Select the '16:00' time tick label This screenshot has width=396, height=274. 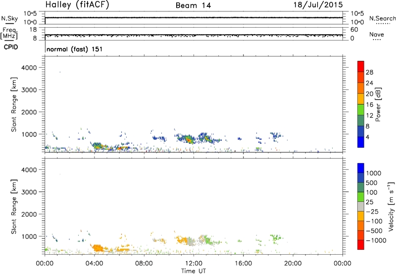point(243,264)
